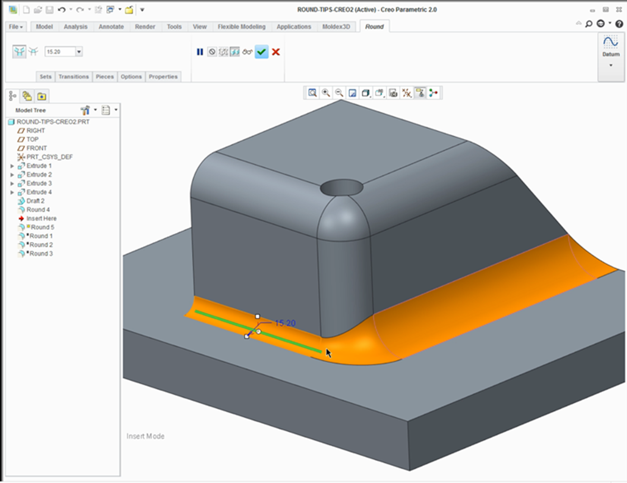Switch to the Model ribbon tab
627x483 pixels.
pos(44,27)
